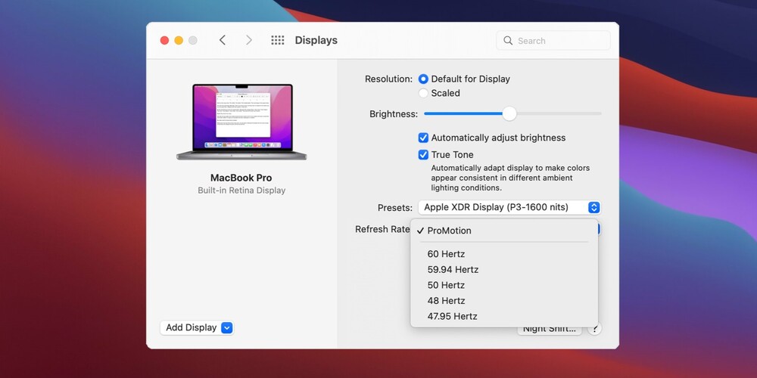This screenshot has height=378, width=757.
Task: Select Scaled resolution option
Action: pos(423,93)
